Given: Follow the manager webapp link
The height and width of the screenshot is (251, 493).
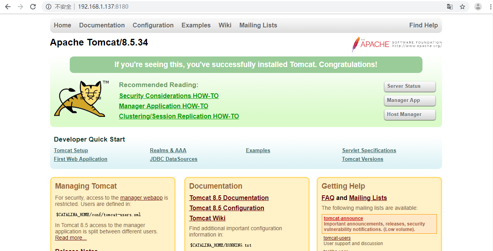Looking at the screenshot, I should [x=141, y=198].
